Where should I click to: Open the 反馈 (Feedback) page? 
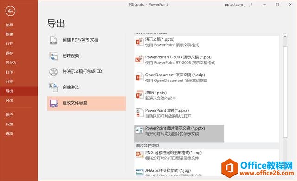[x=9, y=124]
